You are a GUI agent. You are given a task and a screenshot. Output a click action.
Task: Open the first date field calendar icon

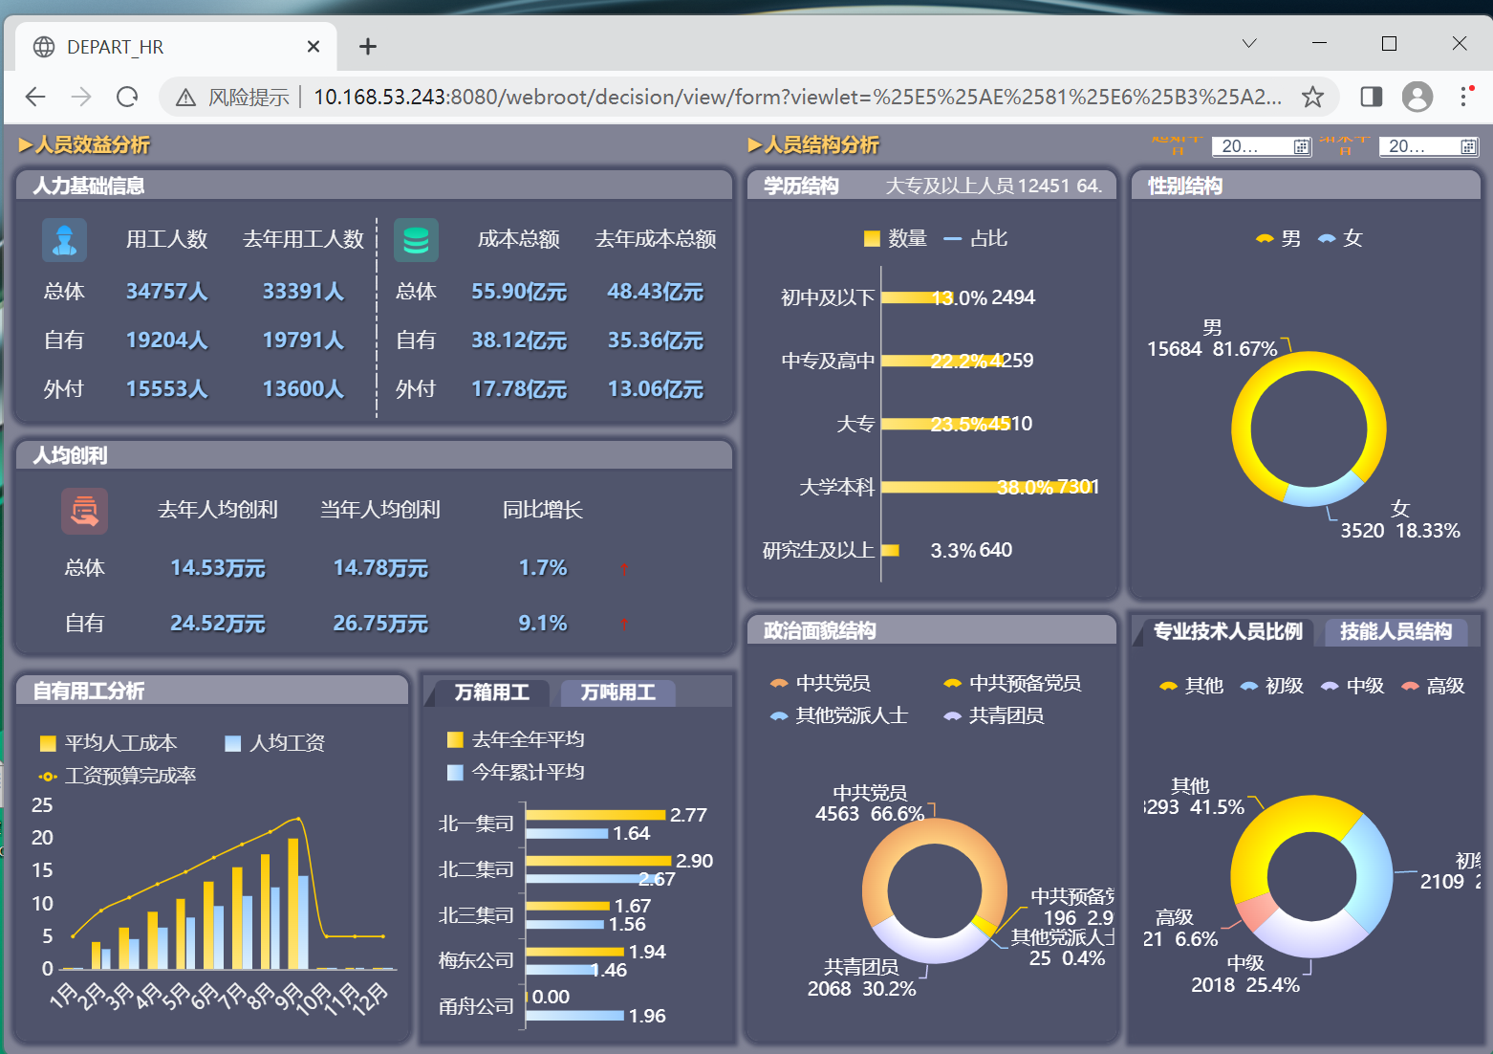1301,146
